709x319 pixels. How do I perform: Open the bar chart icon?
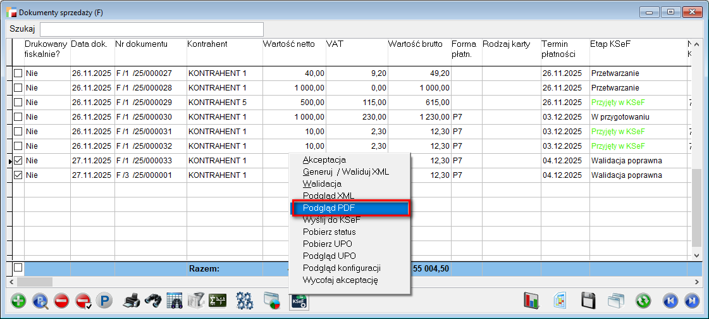tap(531, 301)
